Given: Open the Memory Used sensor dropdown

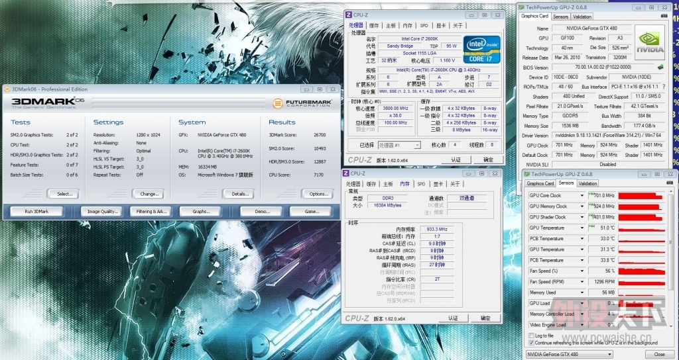Looking at the screenshot, I should tap(582, 292).
